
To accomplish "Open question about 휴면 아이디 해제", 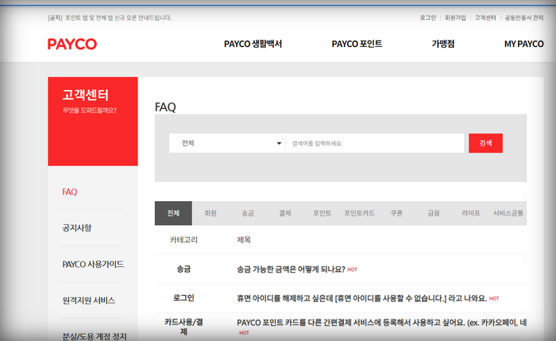I will (361, 298).
